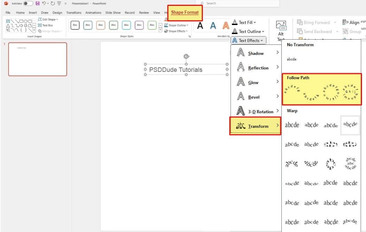Choose the Arch follow path effect
The width and height of the screenshot is (366, 232).
pyautogui.click(x=291, y=90)
